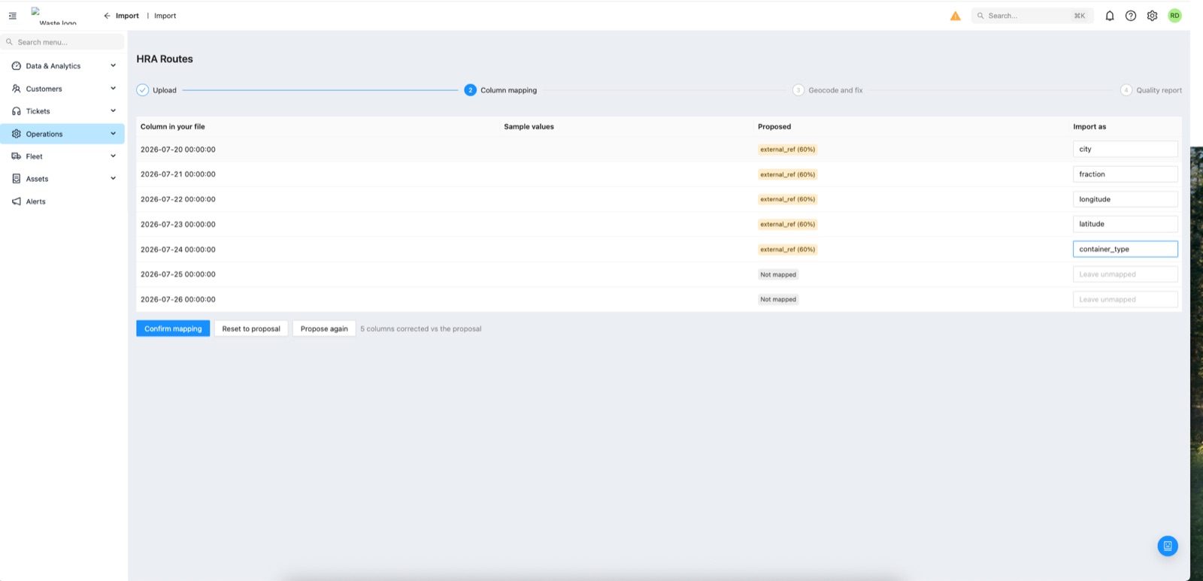The image size is (1203, 581).
Task: Open the RD user avatar menu
Action: 1174,16
